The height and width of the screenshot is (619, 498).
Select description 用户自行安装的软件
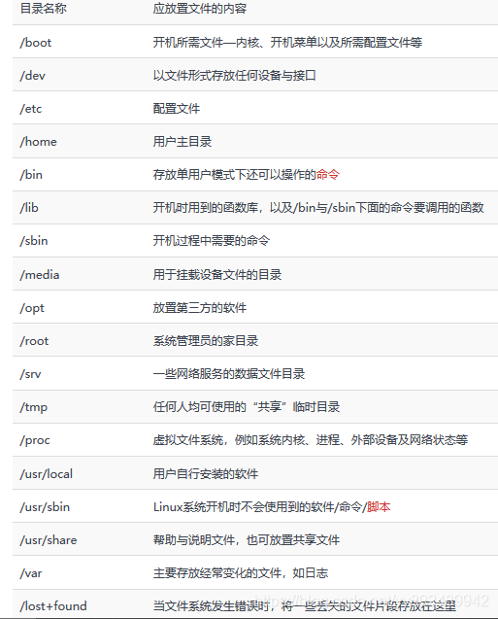click(x=206, y=473)
